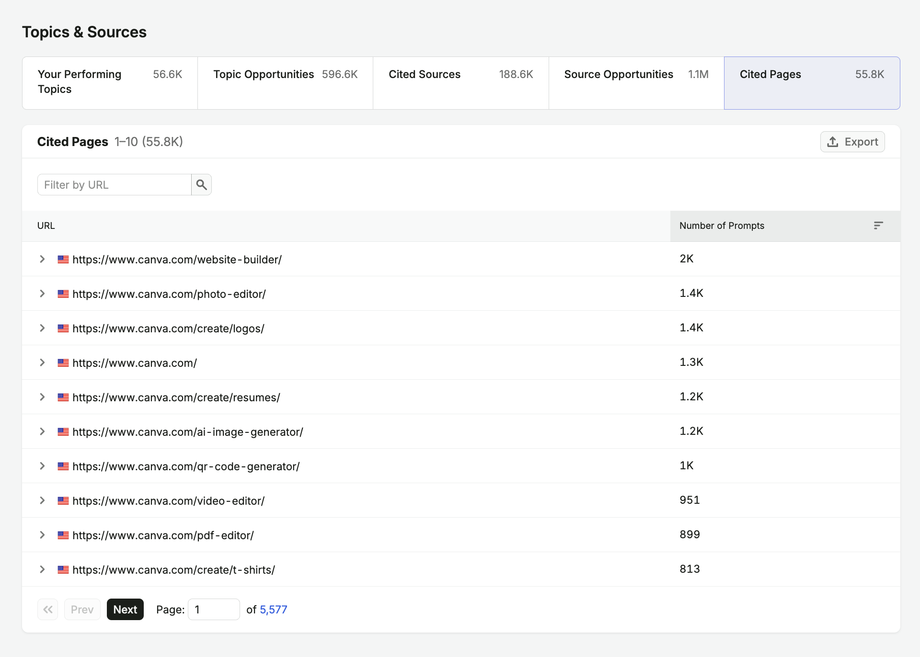Expand the canva.com homepage row
The height and width of the screenshot is (657, 920).
(42, 362)
